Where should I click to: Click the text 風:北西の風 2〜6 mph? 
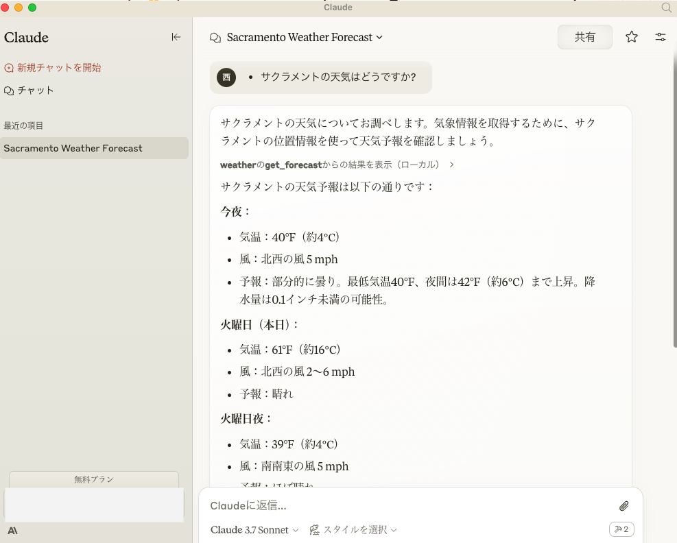297,372
